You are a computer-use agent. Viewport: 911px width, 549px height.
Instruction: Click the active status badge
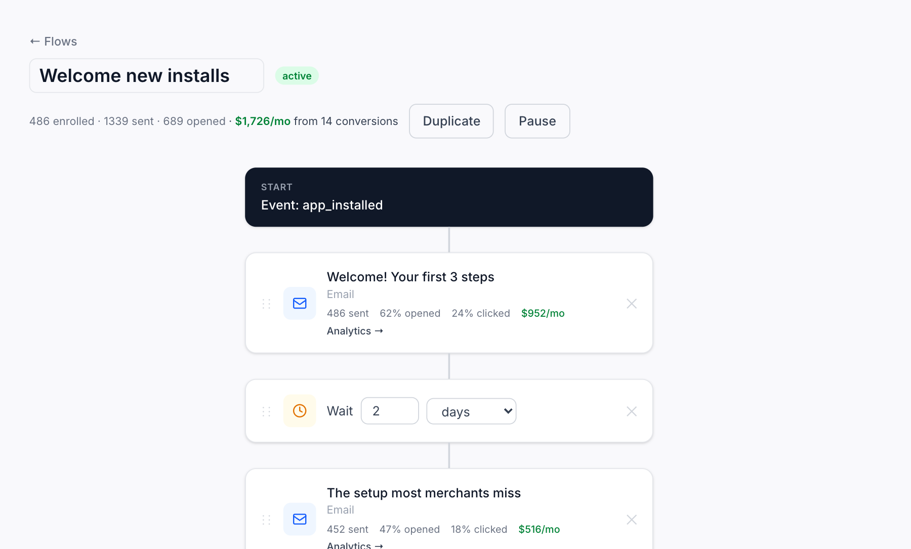(x=297, y=76)
